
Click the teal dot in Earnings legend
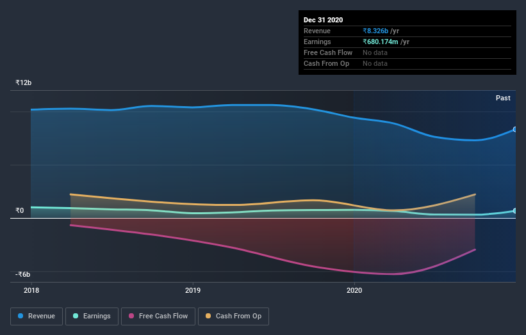pyautogui.click(x=76, y=316)
